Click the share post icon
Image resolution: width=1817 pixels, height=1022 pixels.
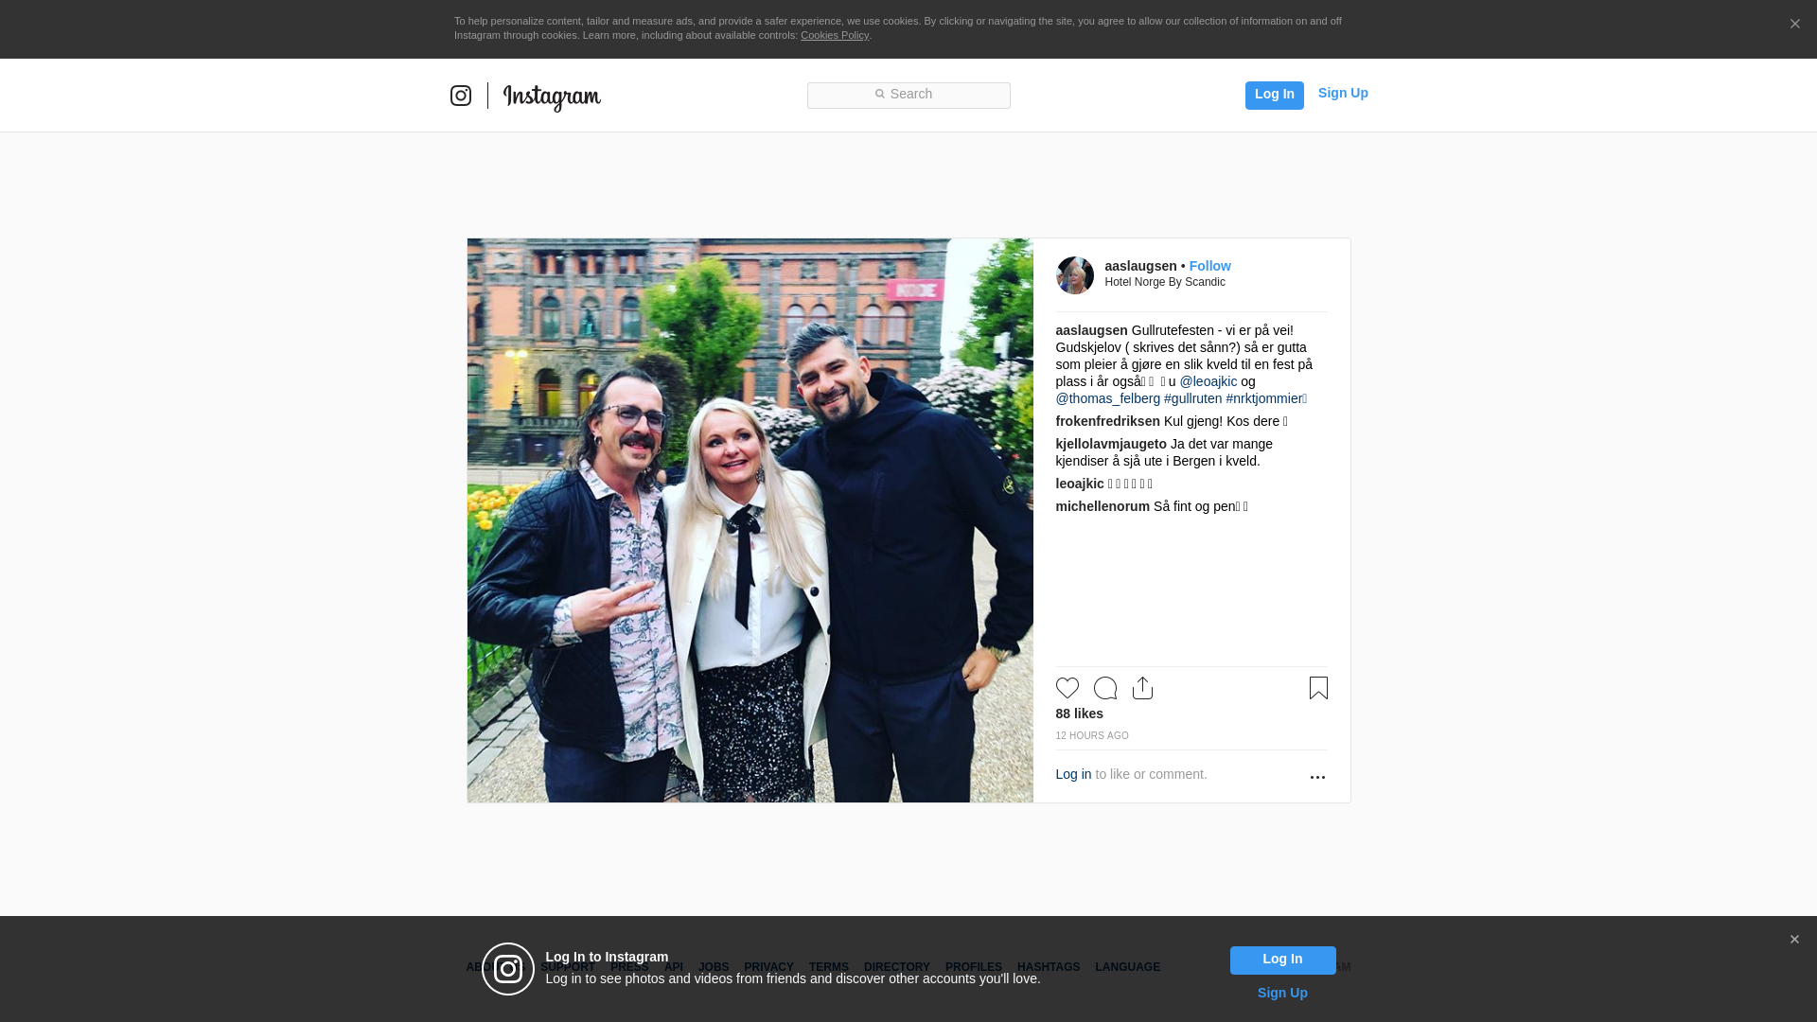point(1142,688)
